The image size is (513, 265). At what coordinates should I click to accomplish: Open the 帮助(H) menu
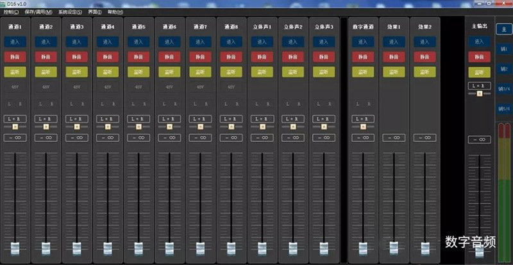[x=115, y=12]
